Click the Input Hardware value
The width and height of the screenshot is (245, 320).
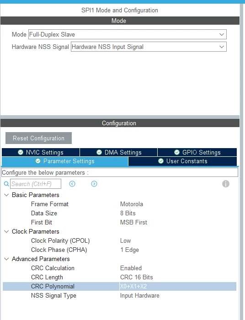140,295
